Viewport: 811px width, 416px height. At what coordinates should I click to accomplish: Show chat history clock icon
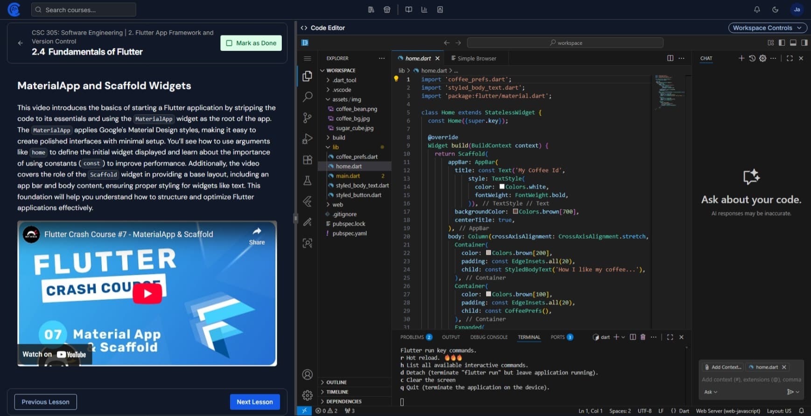pos(752,58)
